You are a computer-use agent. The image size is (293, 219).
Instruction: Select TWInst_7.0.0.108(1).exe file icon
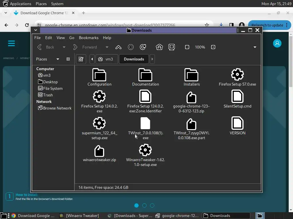point(145,123)
